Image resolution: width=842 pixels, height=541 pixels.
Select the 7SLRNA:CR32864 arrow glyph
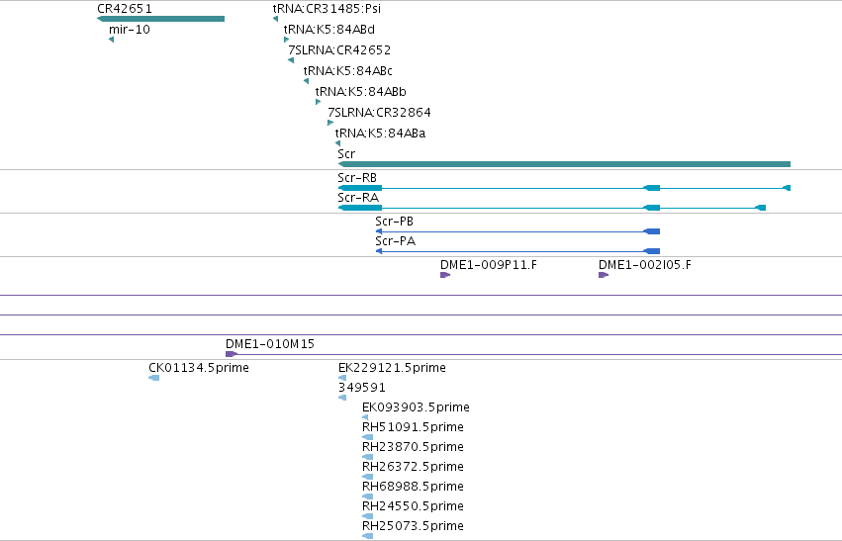click(330, 123)
